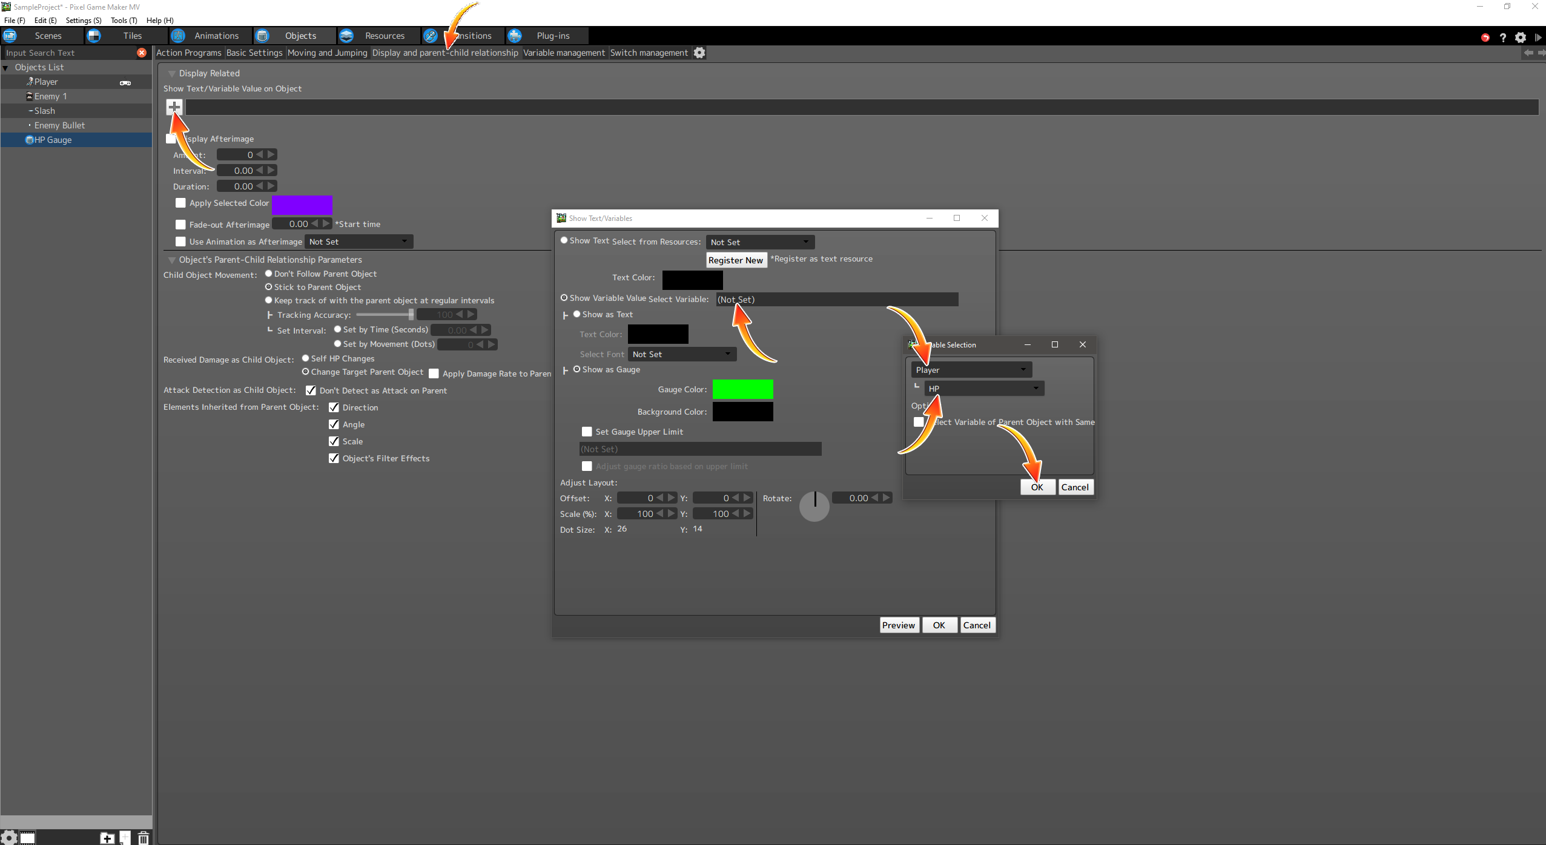Image resolution: width=1546 pixels, height=845 pixels.
Task: Click the test play triangle icon
Action: 1538,37
